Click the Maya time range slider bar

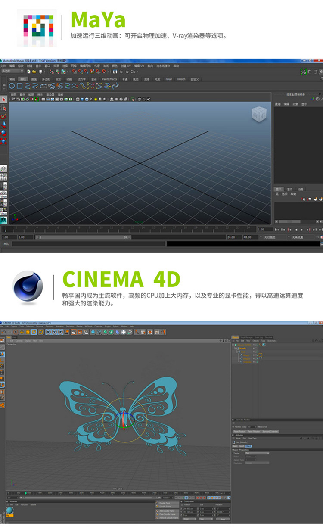(x=83, y=237)
